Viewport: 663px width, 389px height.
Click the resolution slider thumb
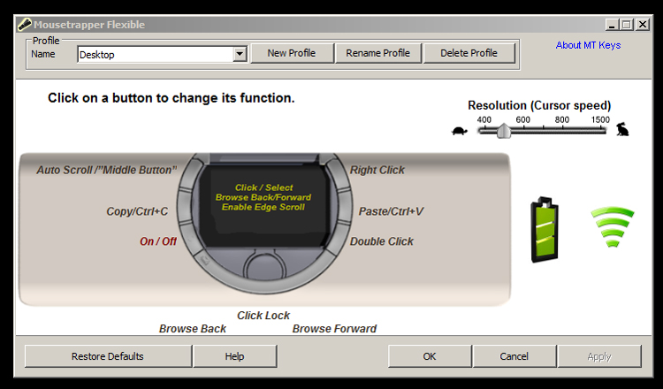pos(503,131)
